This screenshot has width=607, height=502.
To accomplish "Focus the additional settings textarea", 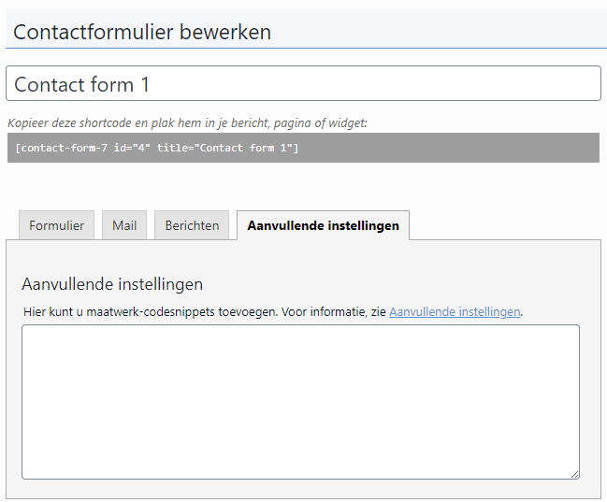I will pos(300,402).
